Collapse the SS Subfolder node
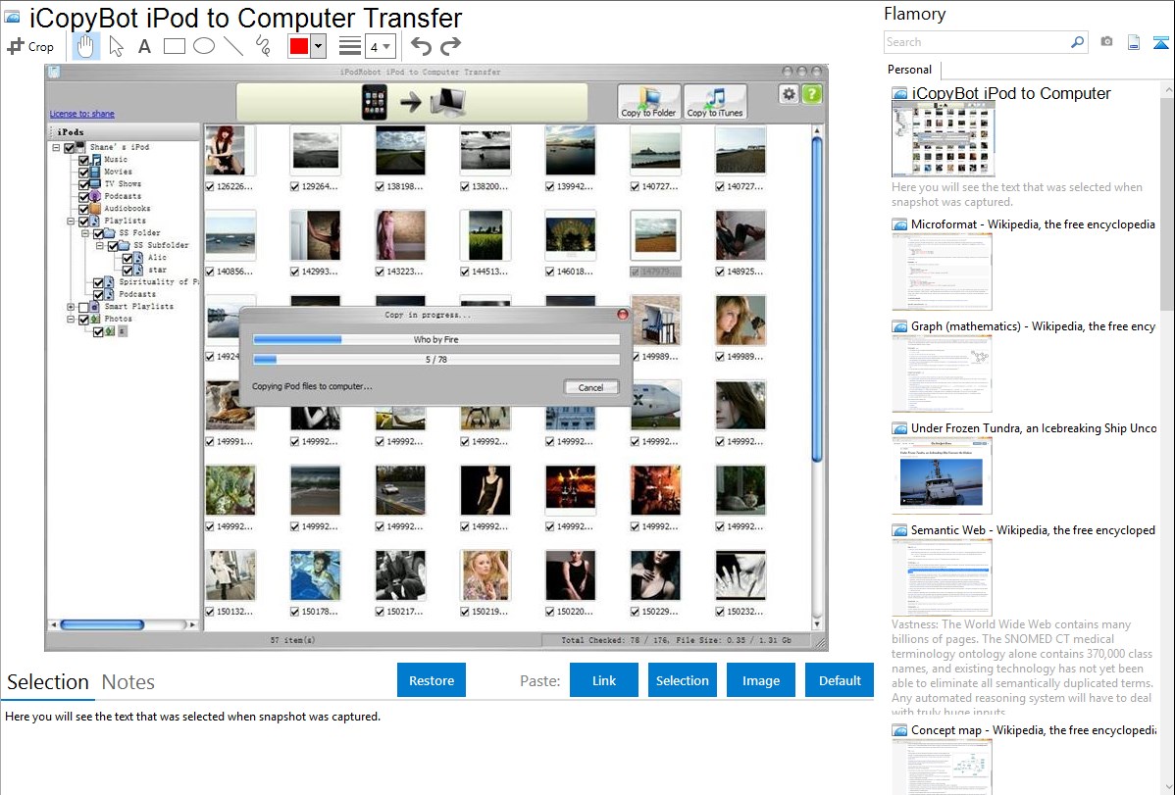Screen dimensions: 1175x795 (100, 245)
